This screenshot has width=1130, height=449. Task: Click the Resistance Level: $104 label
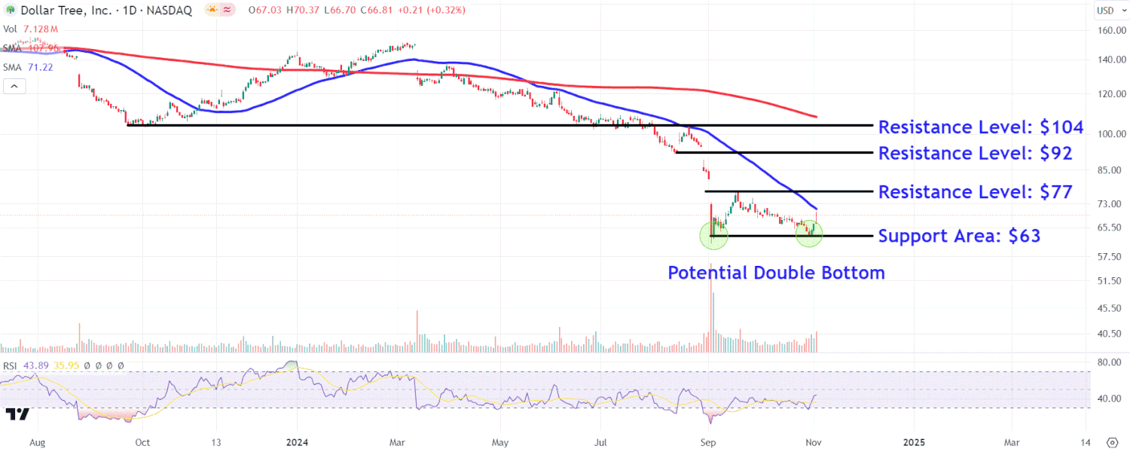[x=980, y=127]
